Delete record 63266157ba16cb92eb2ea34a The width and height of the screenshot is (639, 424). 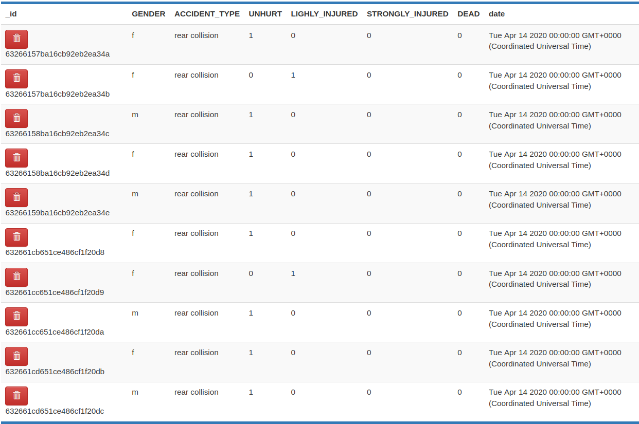(x=16, y=39)
